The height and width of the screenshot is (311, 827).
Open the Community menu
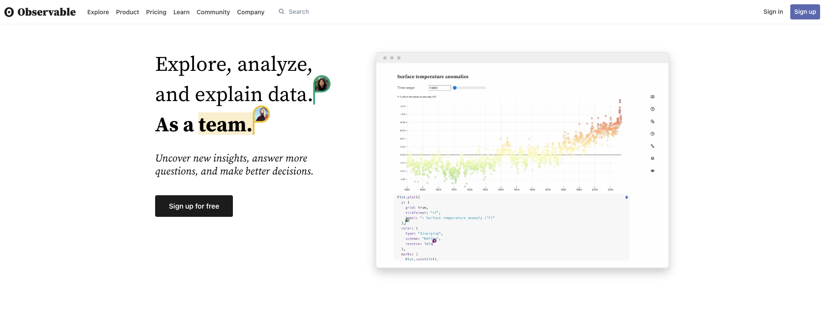[213, 12]
